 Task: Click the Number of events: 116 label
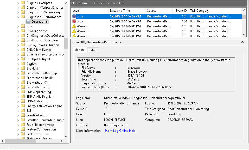[x=108, y=3]
